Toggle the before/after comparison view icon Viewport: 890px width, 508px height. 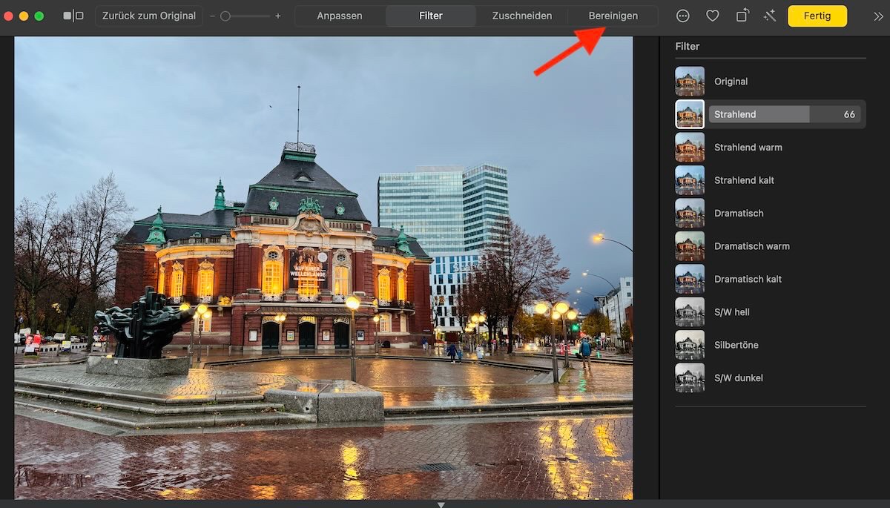point(73,16)
